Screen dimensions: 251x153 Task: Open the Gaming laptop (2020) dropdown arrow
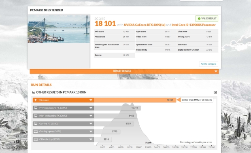91,132
